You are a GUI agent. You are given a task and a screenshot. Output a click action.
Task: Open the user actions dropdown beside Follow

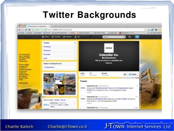(125, 74)
